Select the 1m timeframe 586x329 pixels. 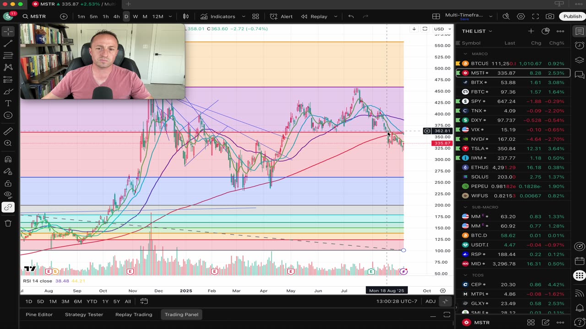pyautogui.click(x=81, y=16)
